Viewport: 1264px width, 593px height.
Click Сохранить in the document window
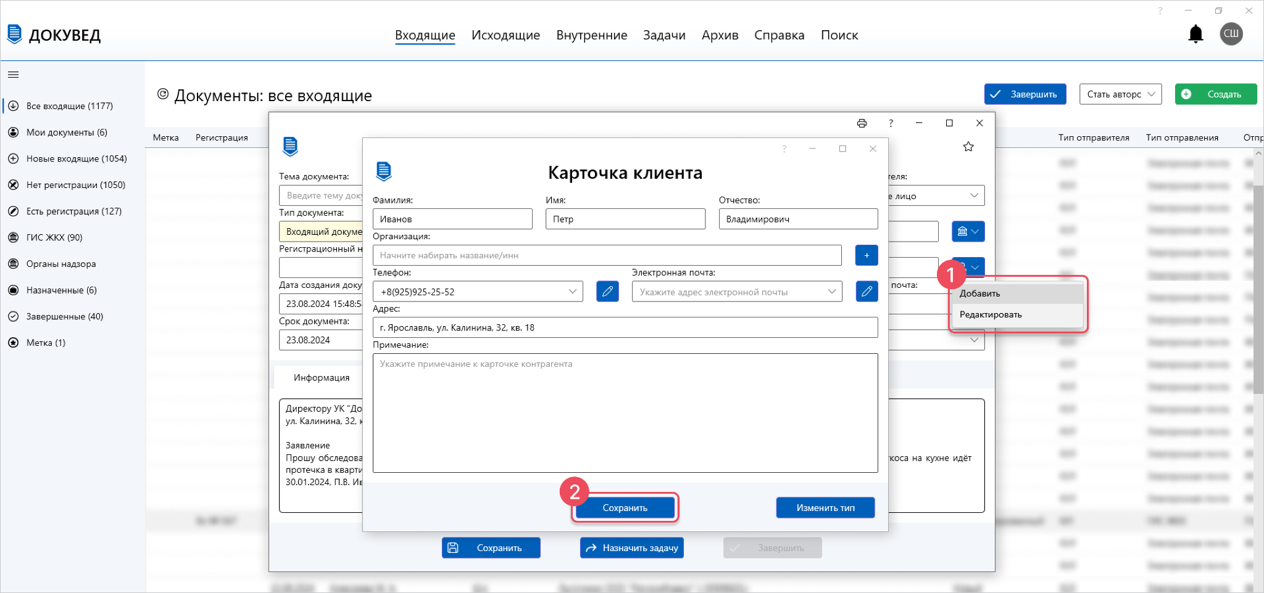[x=491, y=548]
